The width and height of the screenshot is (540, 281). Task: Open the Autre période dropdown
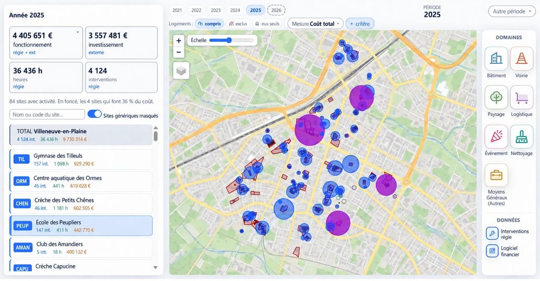coord(512,11)
